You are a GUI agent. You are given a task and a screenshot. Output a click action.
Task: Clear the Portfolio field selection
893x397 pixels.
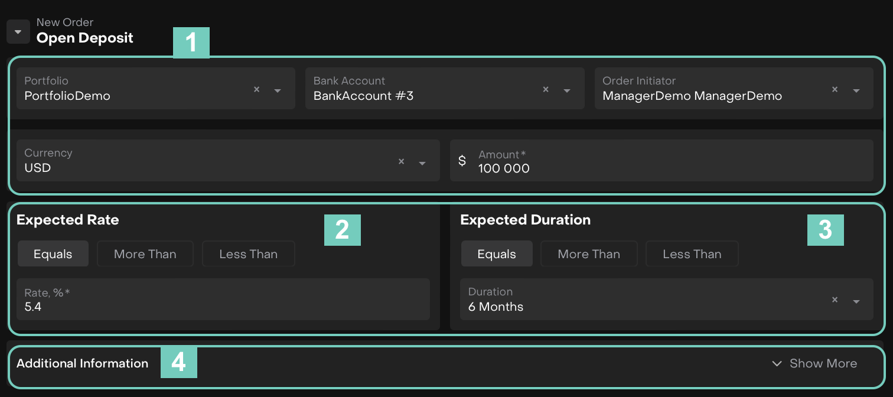(x=256, y=90)
